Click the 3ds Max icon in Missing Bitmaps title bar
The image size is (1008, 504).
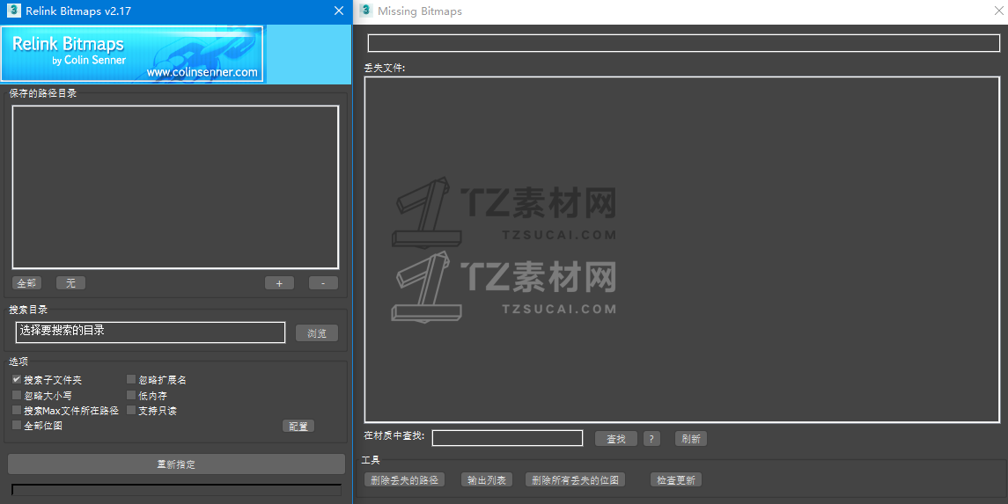(366, 11)
